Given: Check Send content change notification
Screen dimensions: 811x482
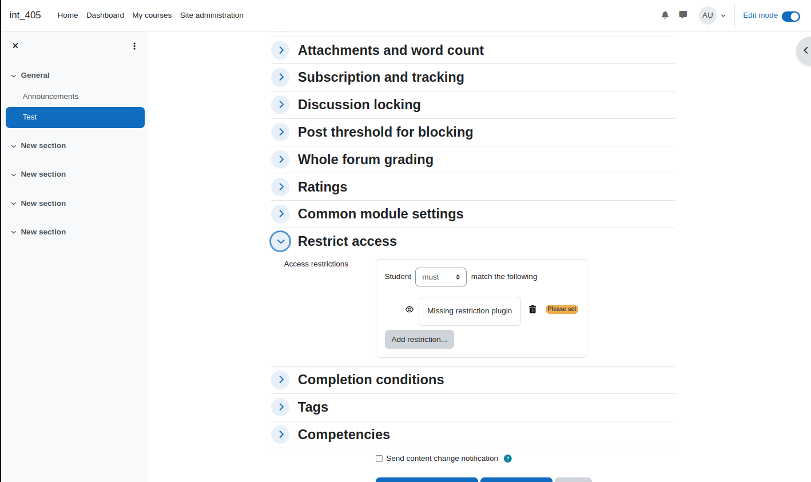Looking at the screenshot, I should point(379,459).
